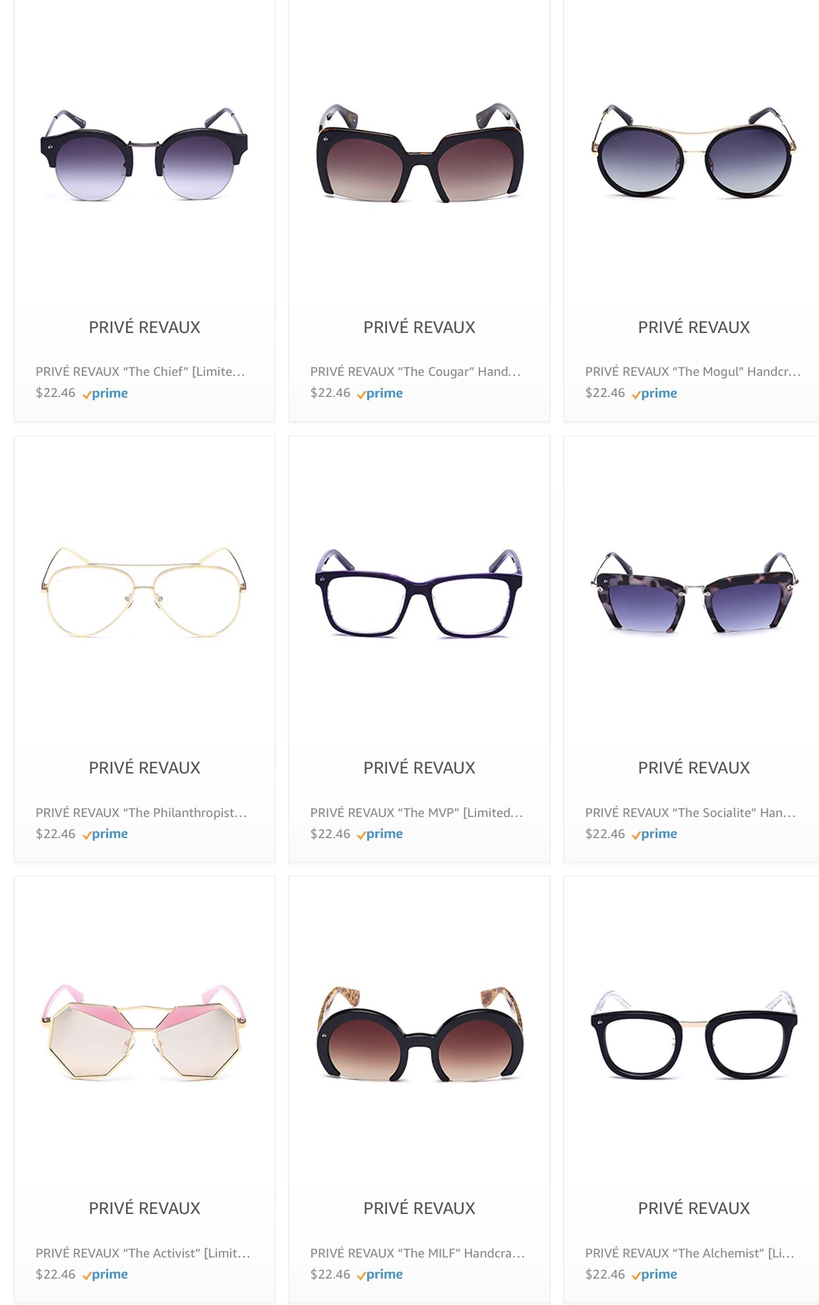Click the "The Cougar" product title link
This screenshot has height=1305, width=819.
coord(415,371)
